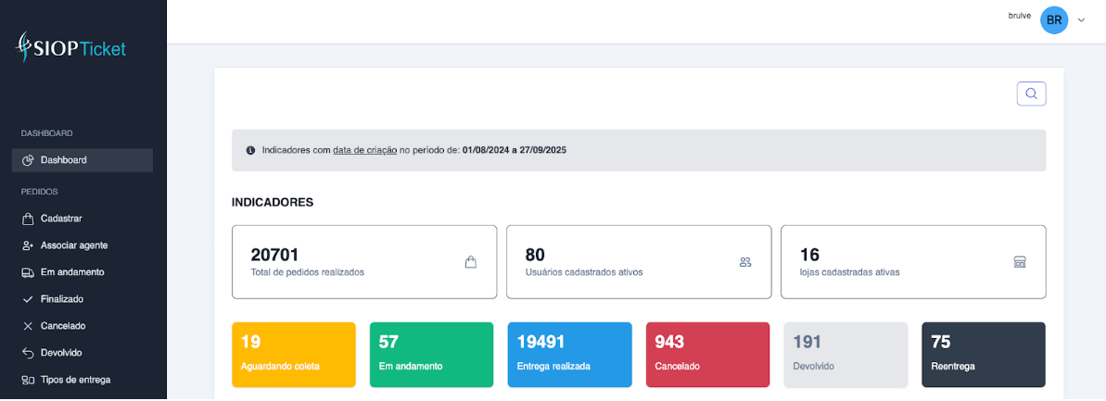Open Tipos de entrega in sidebar

75,380
